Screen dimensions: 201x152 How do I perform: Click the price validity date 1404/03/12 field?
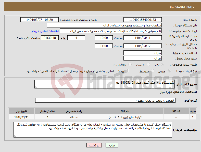point(143,46)
